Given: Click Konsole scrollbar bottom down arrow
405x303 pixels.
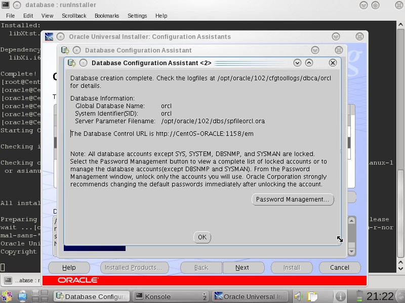Looking at the screenshot, I should pos(400,269).
